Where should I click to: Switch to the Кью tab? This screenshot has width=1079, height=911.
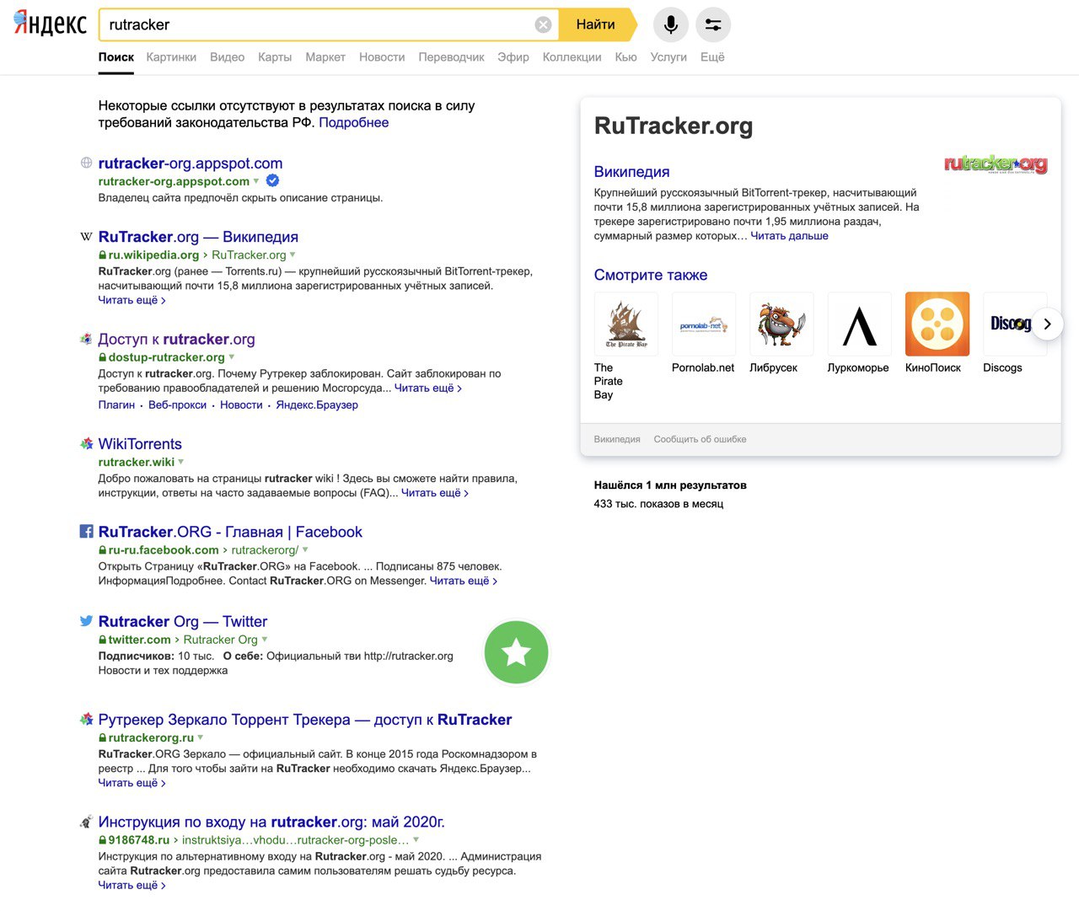626,57
